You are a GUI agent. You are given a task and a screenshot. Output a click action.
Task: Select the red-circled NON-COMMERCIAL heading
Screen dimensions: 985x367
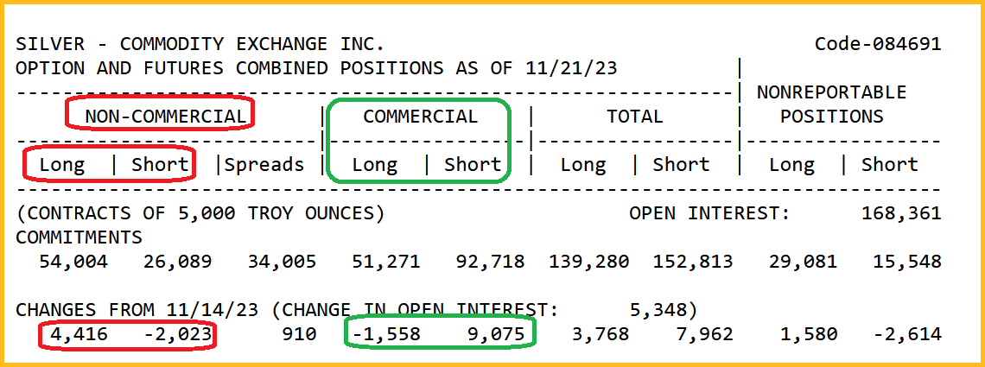click(165, 117)
